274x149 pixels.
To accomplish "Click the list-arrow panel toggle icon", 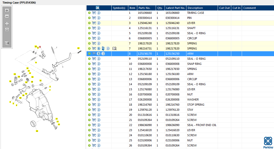I will (7, 43).
